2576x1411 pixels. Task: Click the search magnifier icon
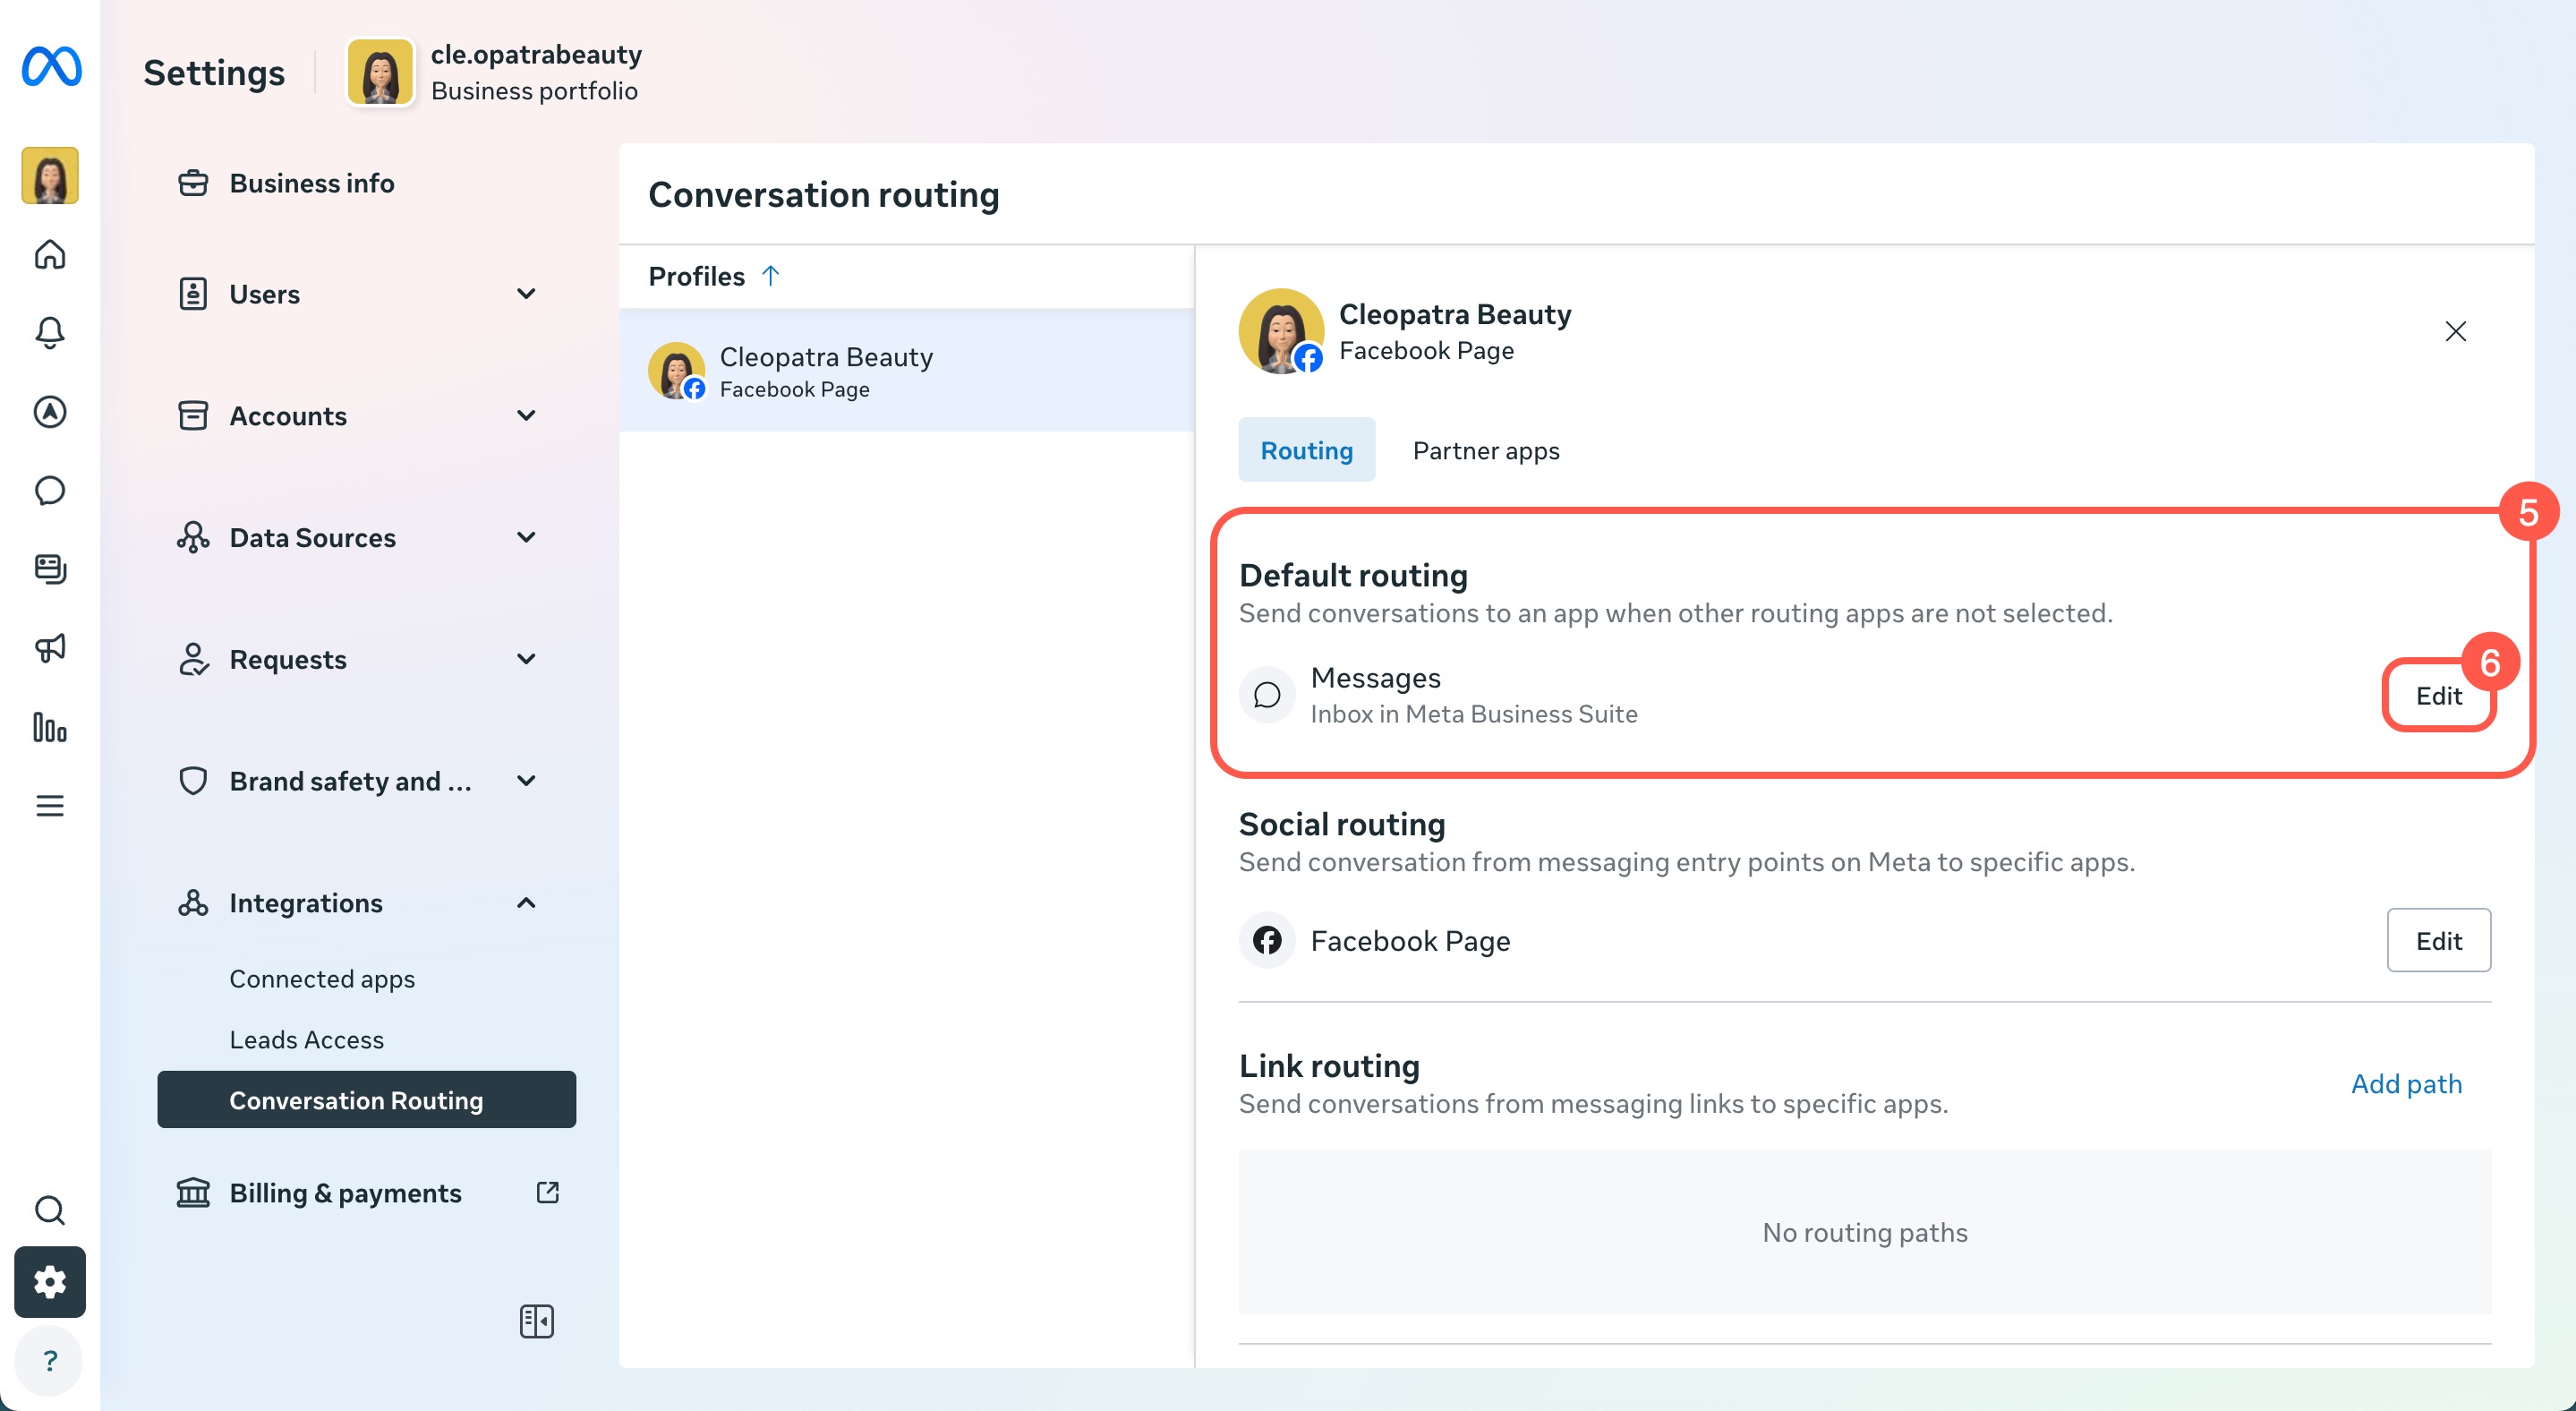coord(50,1210)
